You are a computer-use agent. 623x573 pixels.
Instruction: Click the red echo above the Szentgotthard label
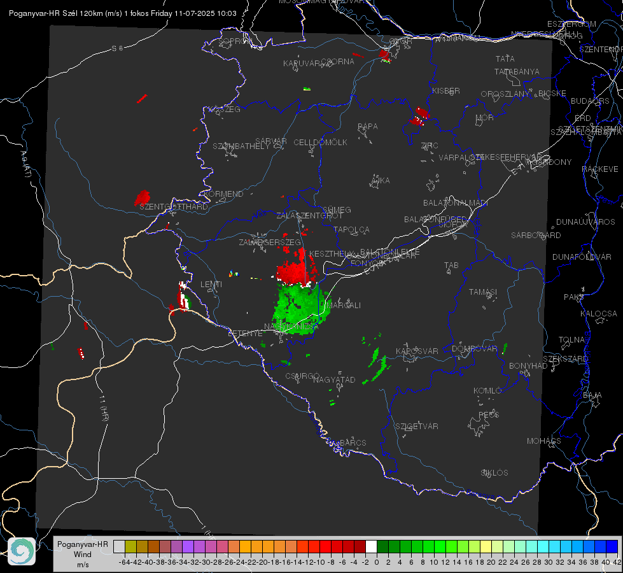pyautogui.click(x=142, y=197)
